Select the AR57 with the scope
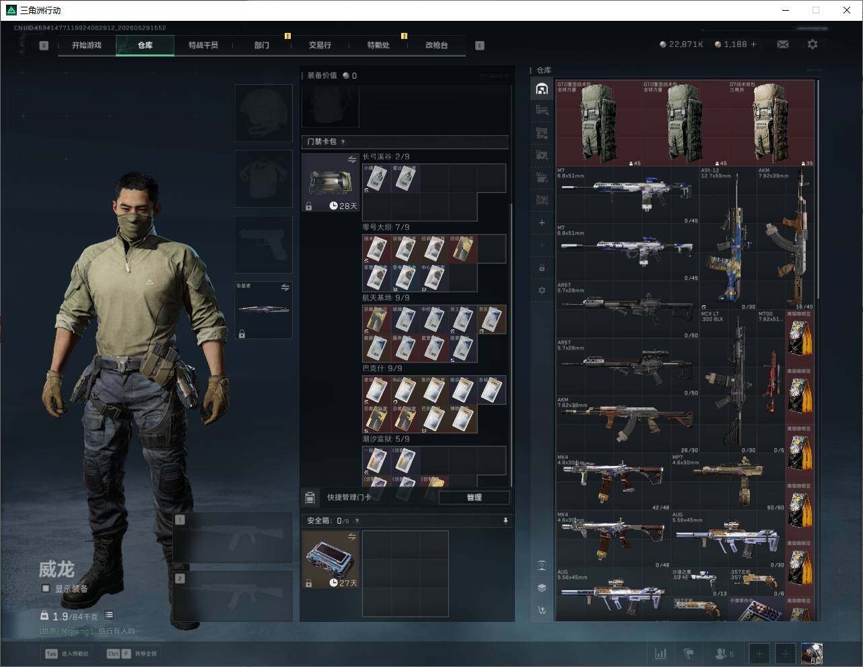863x667 pixels. coord(627,367)
